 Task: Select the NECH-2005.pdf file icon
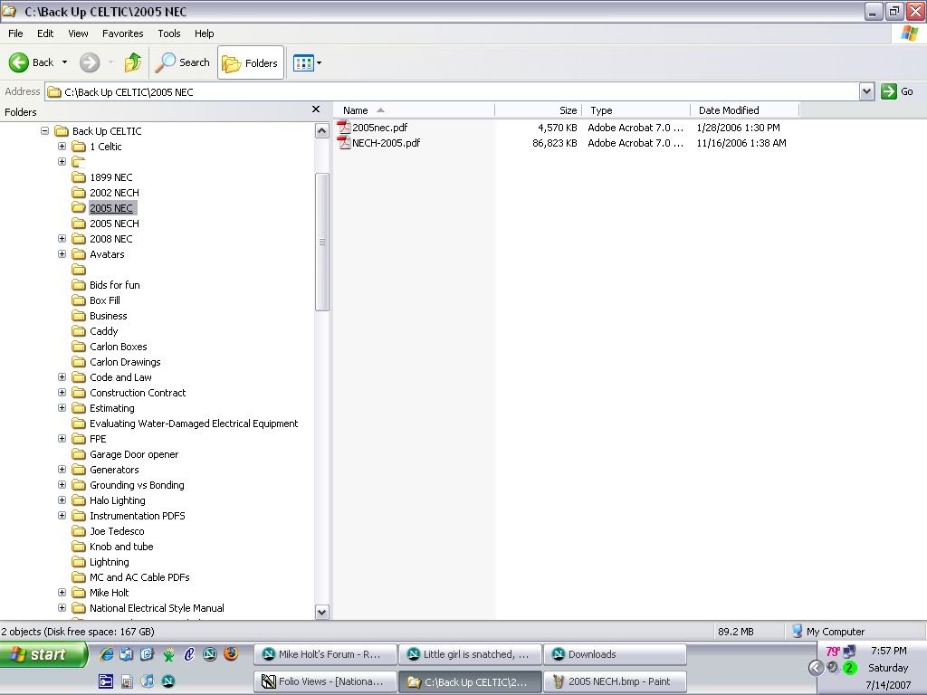click(x=344, y=143)
